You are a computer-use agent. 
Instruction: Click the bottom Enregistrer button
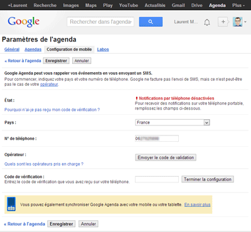[x=61, y=224]
